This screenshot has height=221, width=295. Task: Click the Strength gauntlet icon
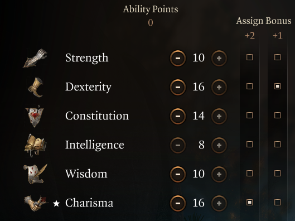[35, 58]
